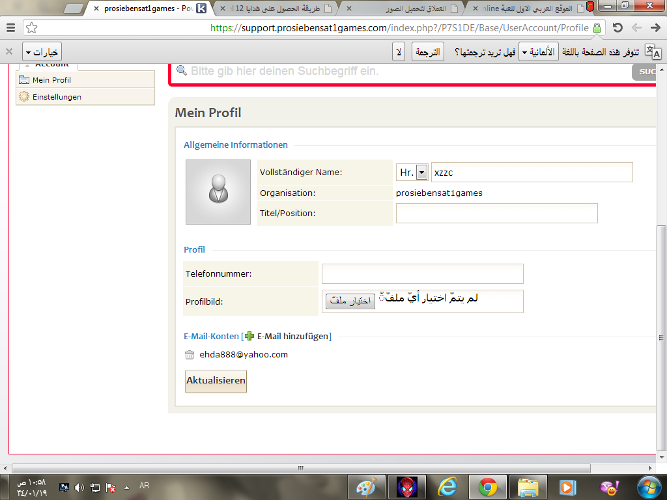Viewport: 667px width, 500px height.
Task: Bookmark this page with the star icon
Action: coord(31,28)
